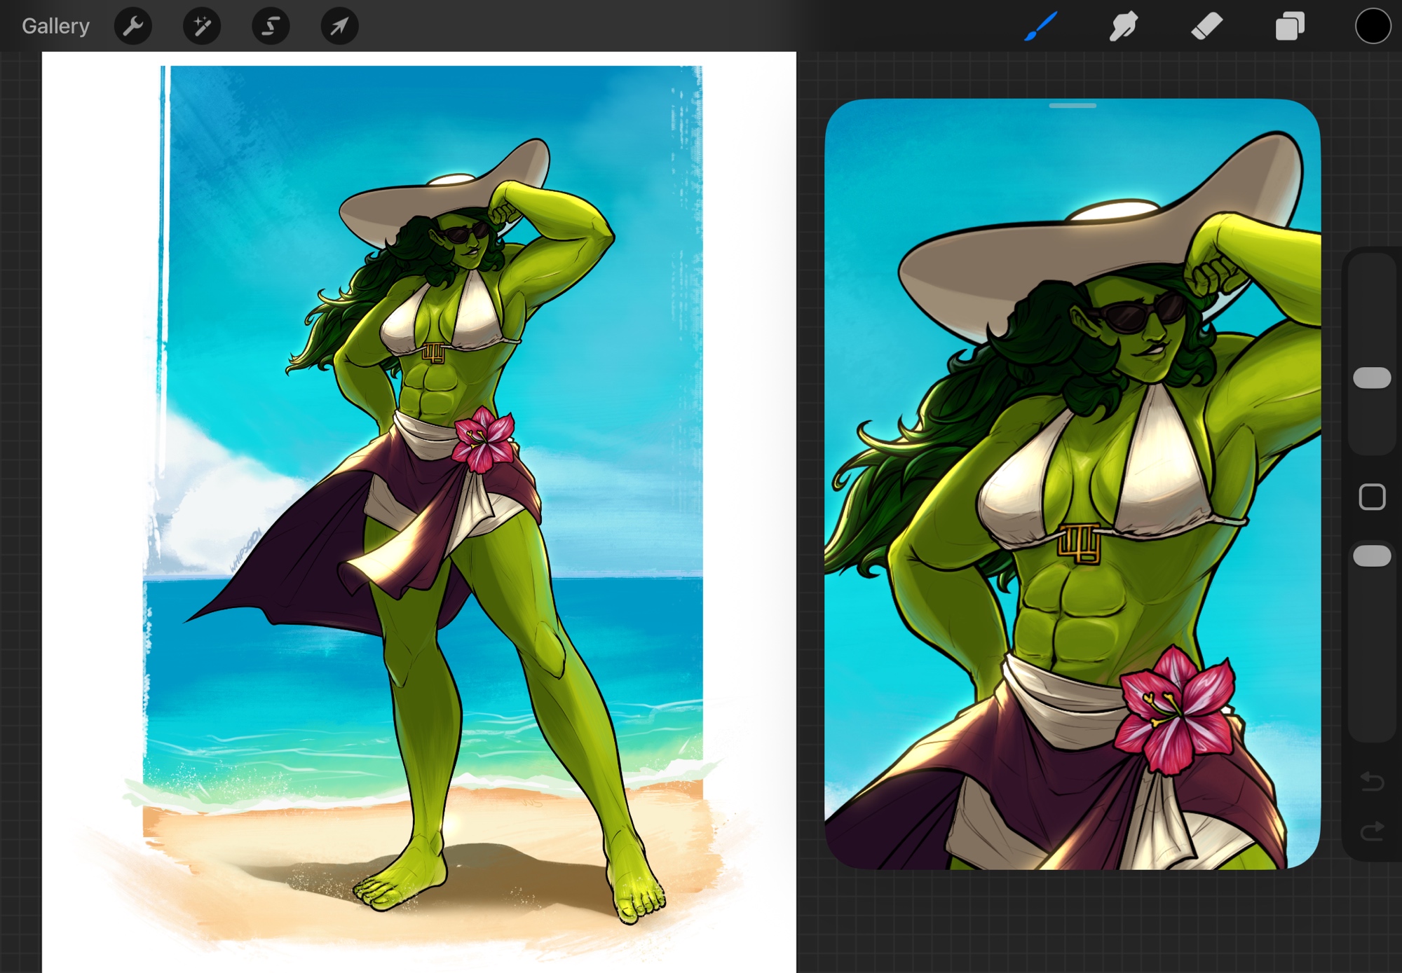The height and width of the screenshot is (973, 1402).
Task: Select the Smudge tool
Action: pyautogui.click(x=1123, y=26)
